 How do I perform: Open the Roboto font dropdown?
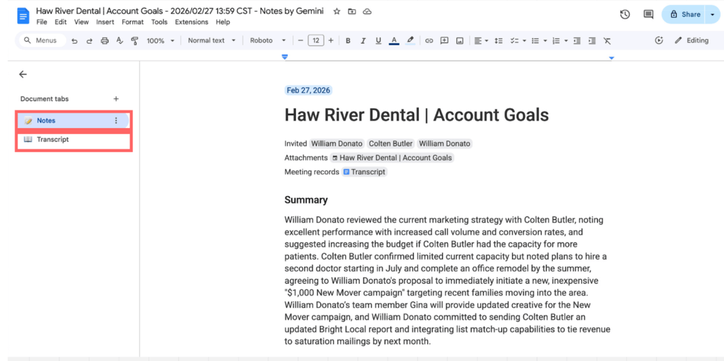[268, 40]
